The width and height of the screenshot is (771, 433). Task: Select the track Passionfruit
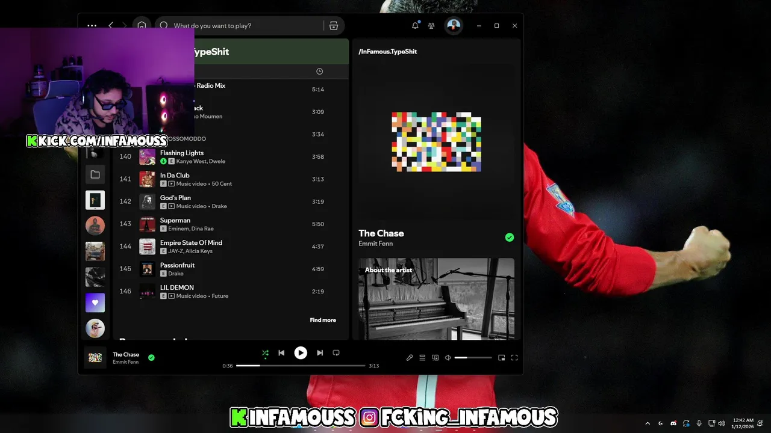click(177, 265)
